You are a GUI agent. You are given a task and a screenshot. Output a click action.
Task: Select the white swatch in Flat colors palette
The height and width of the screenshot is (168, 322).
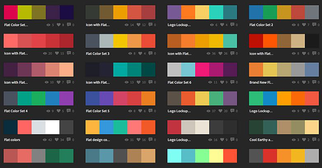click(52, 127)
